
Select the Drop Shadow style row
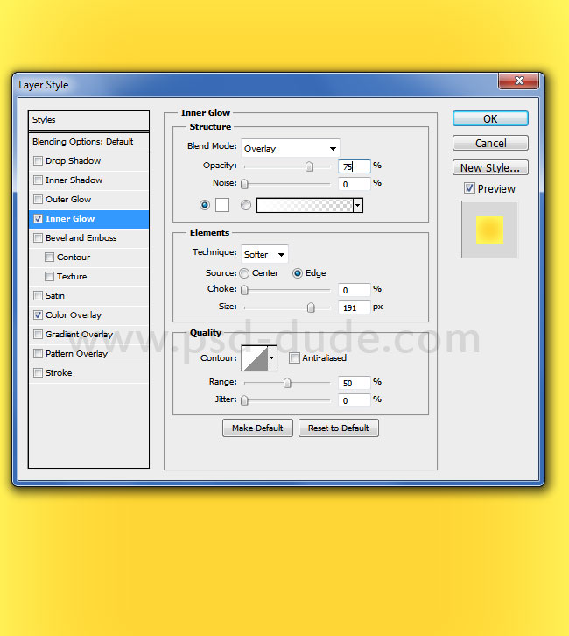pyautogui.click(x=88, y=160)
